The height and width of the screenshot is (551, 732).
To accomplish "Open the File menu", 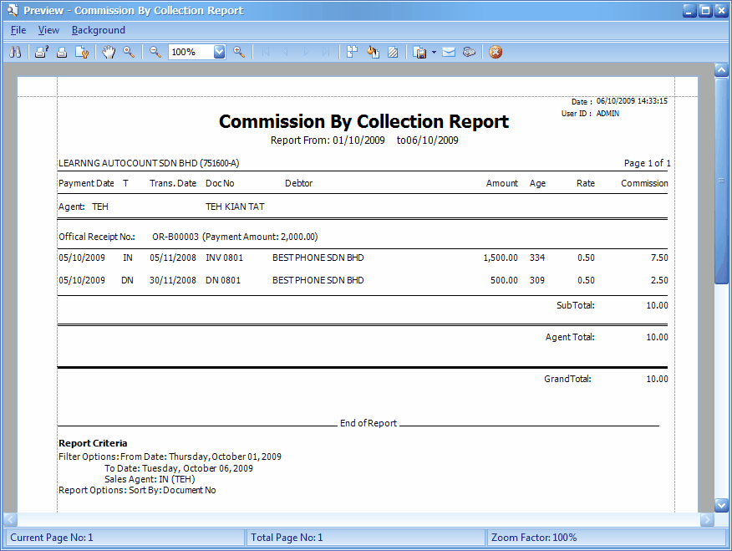I will 18,30.
